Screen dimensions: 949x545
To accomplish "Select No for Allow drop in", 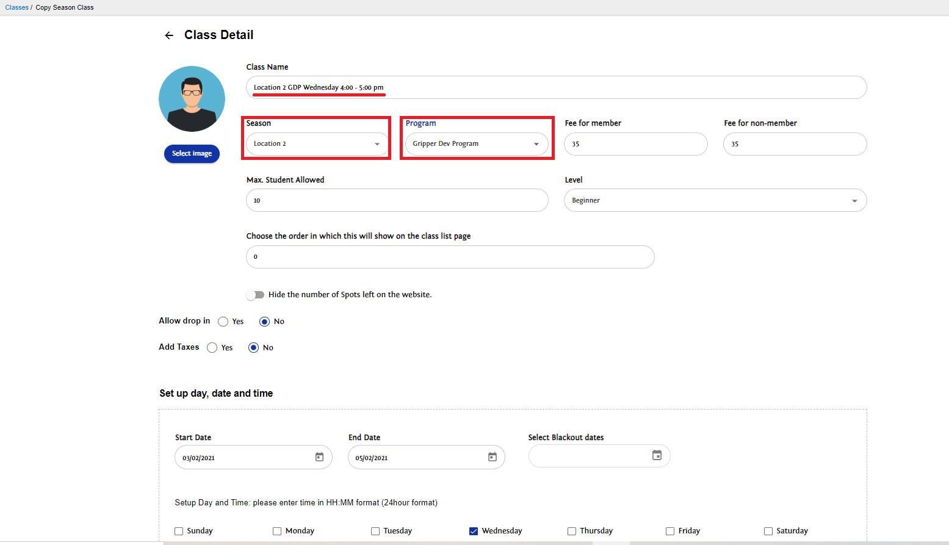I will coord(264,322).
